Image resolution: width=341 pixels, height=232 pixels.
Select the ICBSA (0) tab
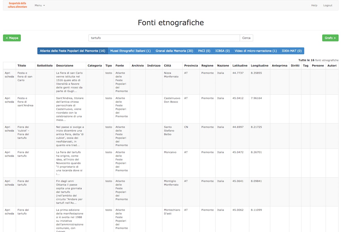[x=223, y=51]
